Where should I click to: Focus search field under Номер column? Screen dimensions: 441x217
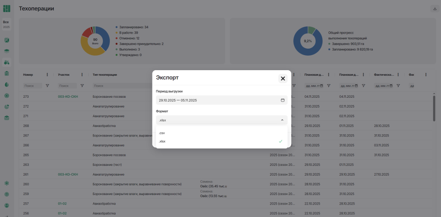pyautogui.click(x=33, y=86)
